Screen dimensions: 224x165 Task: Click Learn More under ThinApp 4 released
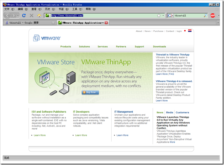162,101
